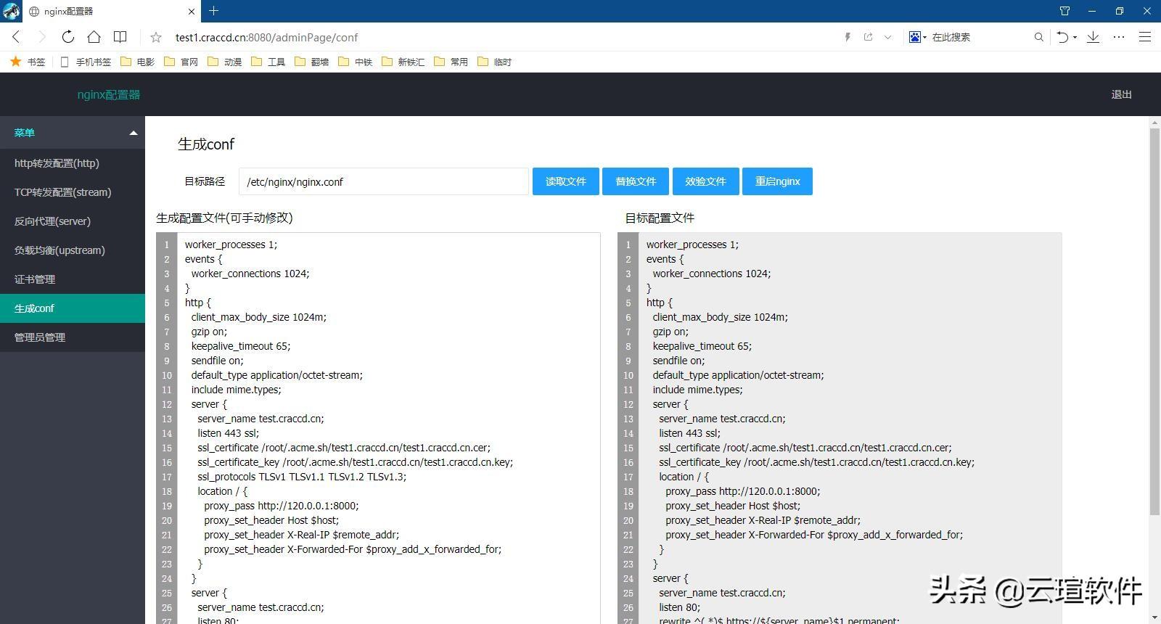Image resolution: width=1161 pixels, height=624 pixels.
Task: Focus the 目标路径 input field
Action: tap(384, 181)
